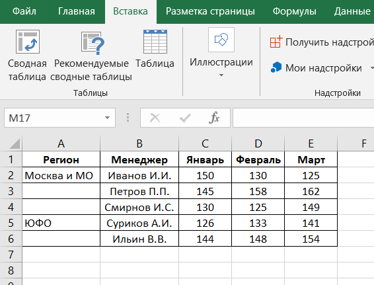Grab the formula bar three-dot handle
The width and height of the screenshot is (374, 285).
tap(128, 118)
